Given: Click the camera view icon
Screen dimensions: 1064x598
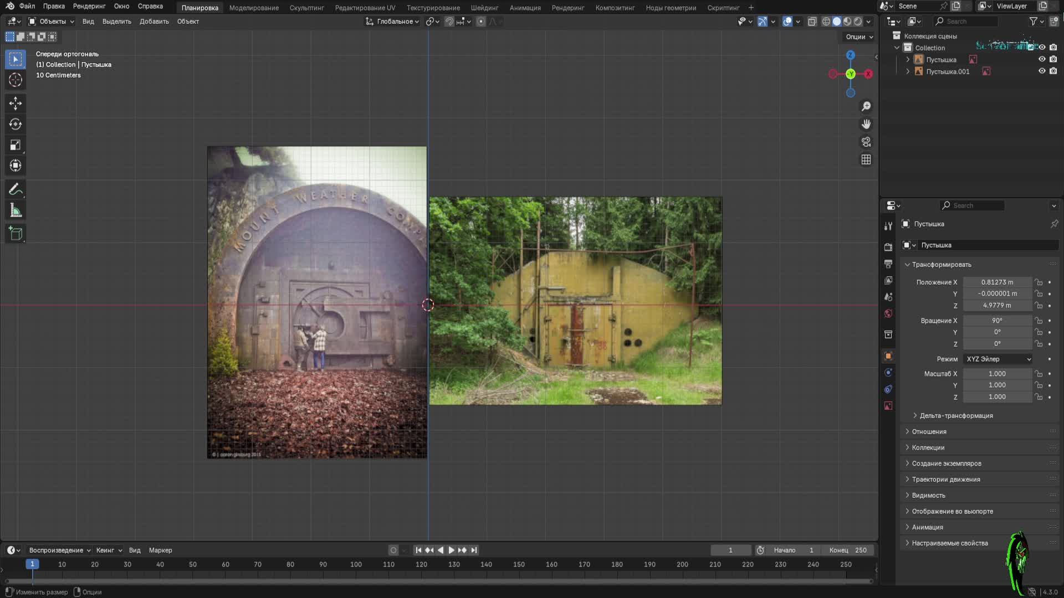Looking at the screenshot, I should coord(866,142).
